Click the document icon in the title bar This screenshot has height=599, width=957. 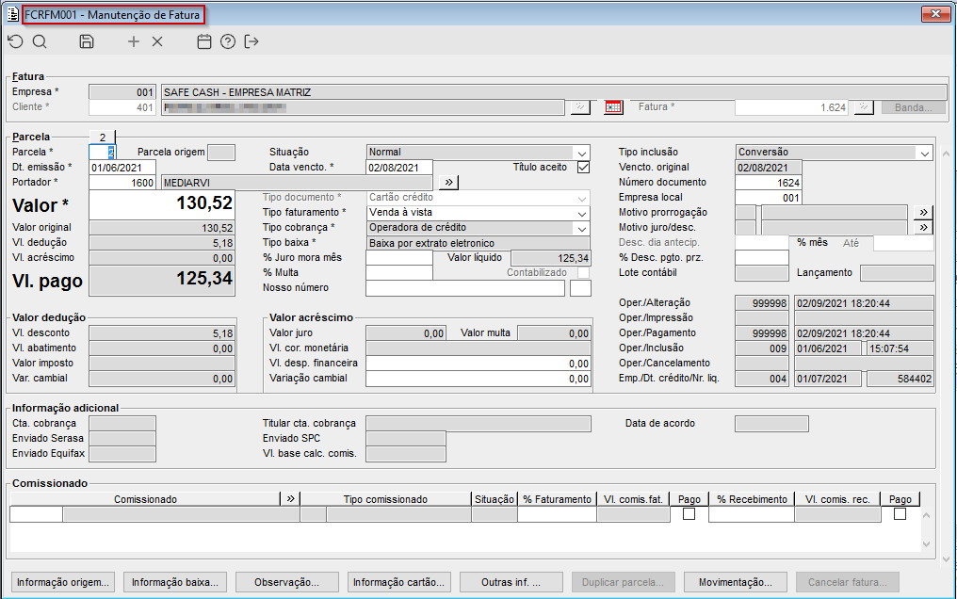coord(13,14)
